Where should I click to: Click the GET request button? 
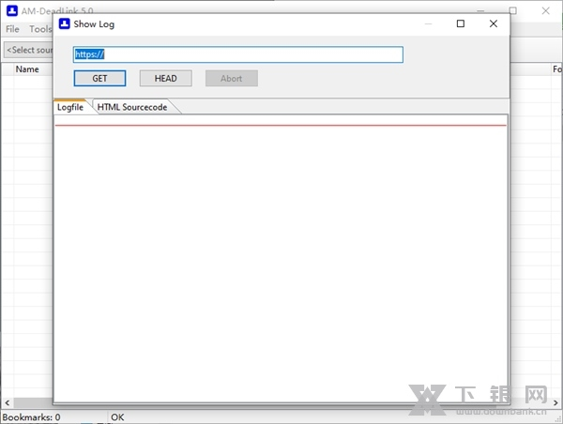(99, 78)
